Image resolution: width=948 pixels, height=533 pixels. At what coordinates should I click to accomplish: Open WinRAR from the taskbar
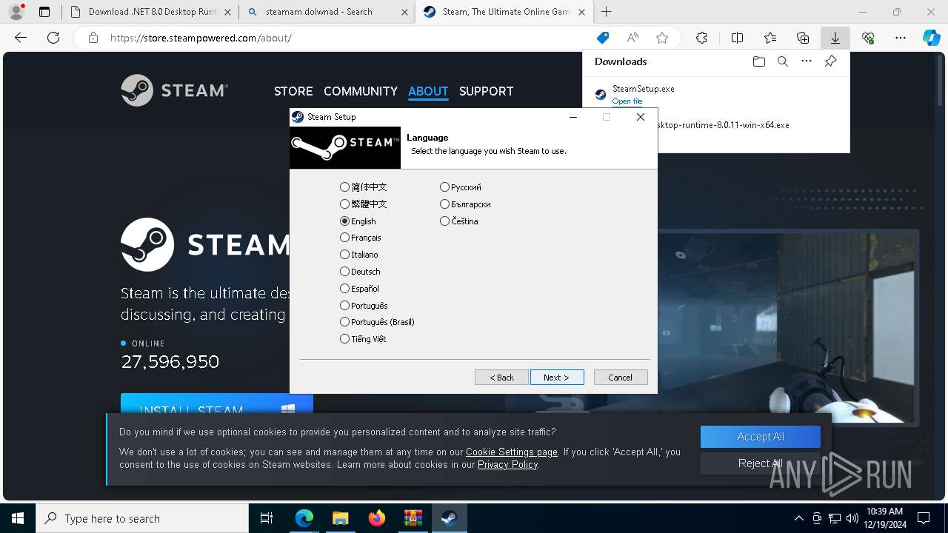click(x=413, y=518)
